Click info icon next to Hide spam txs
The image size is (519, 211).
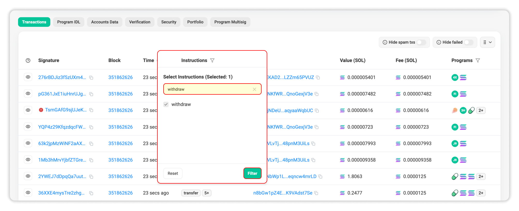(x=385, y=42)
